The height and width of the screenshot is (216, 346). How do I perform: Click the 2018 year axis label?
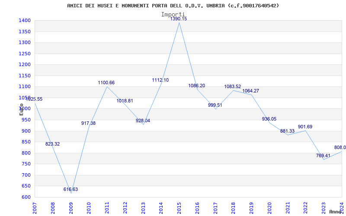point(234,208)
